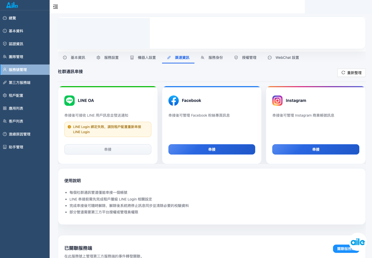The width and height of the screenshot is (372, 258).
Task: Click the 進線原因管理 question icon
Action: pos(5,134)
